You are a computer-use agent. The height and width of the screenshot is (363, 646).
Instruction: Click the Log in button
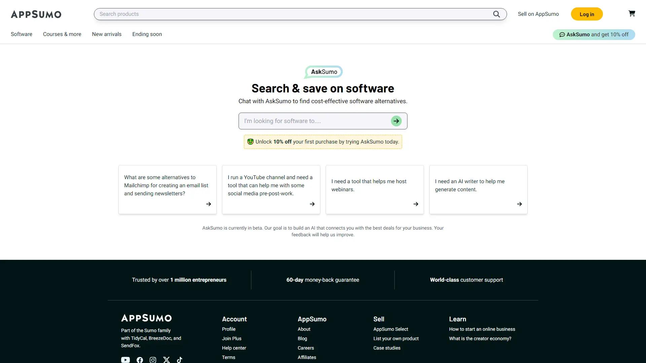pyautogui.click(x=586, y=14)
